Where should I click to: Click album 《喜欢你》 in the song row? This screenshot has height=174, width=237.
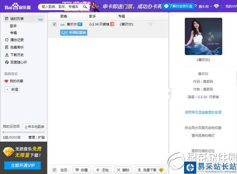pyautogui.click(x=126, y=24)
